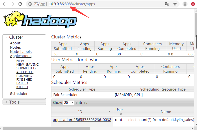Open the About cluster link
Screen dimensions: 197x130
tap(15, 43)
